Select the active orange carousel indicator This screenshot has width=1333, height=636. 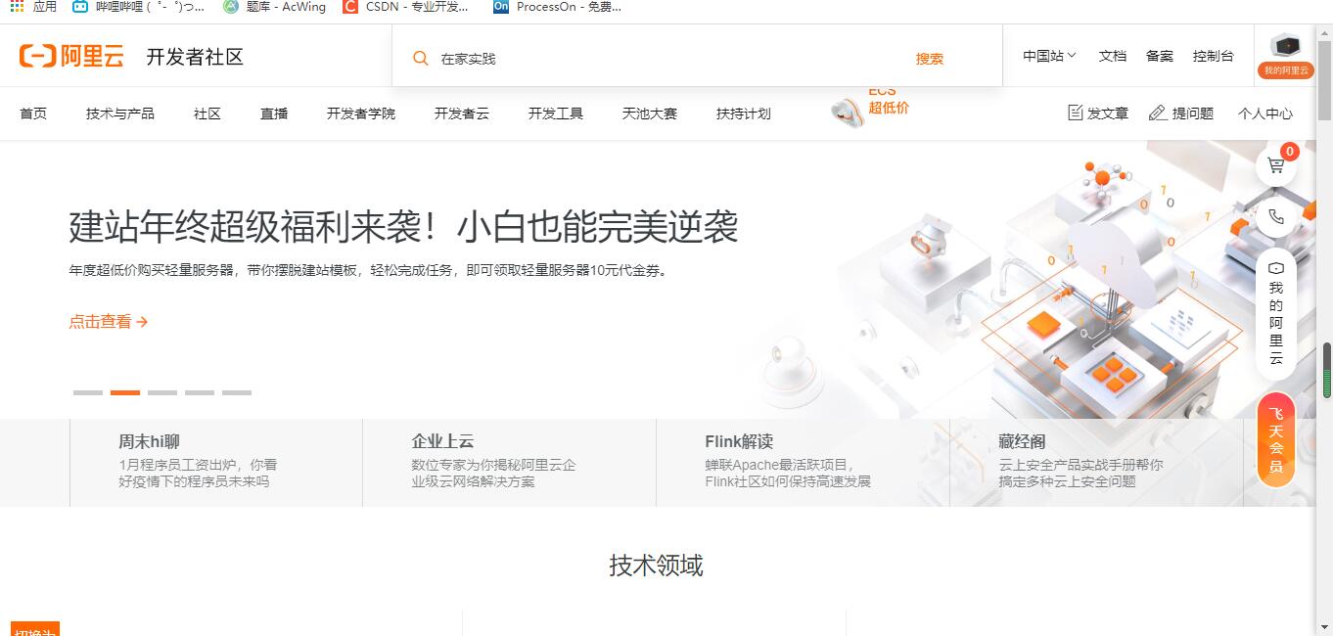point(125,392)
